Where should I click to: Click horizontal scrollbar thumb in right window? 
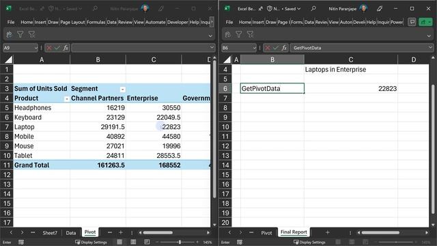point(380,232)
